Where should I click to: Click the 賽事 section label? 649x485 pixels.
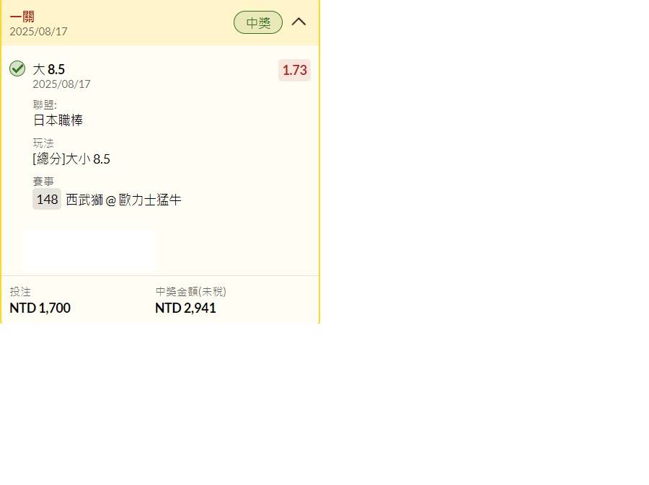coord(43,181)
